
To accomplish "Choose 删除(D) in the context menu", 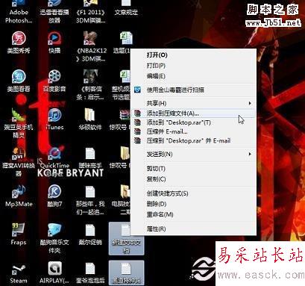I will coord(193,204).
